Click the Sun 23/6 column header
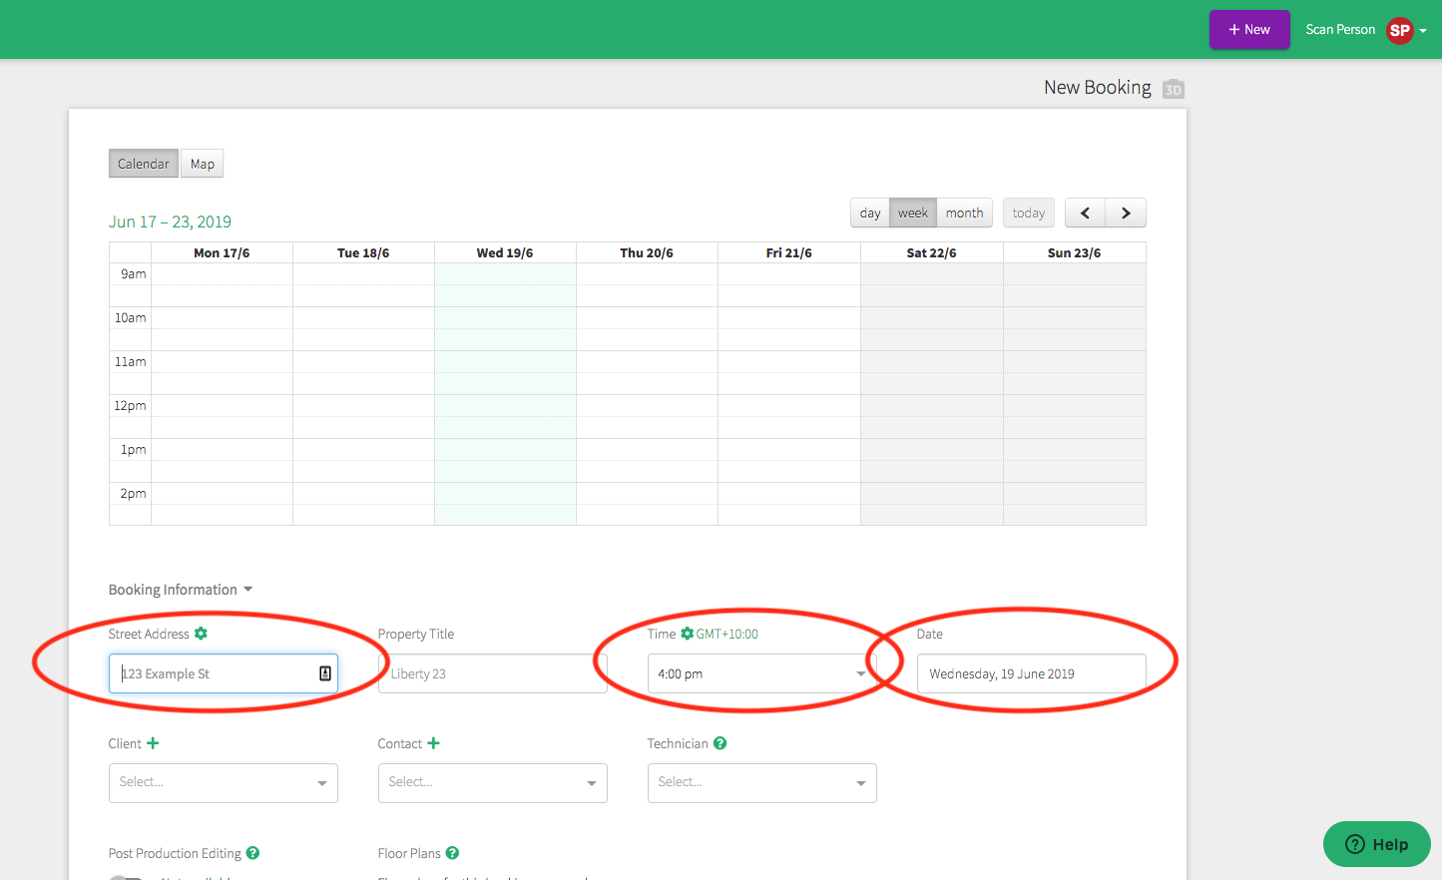The image size is (1442, 880). (x=1074, y=252)
